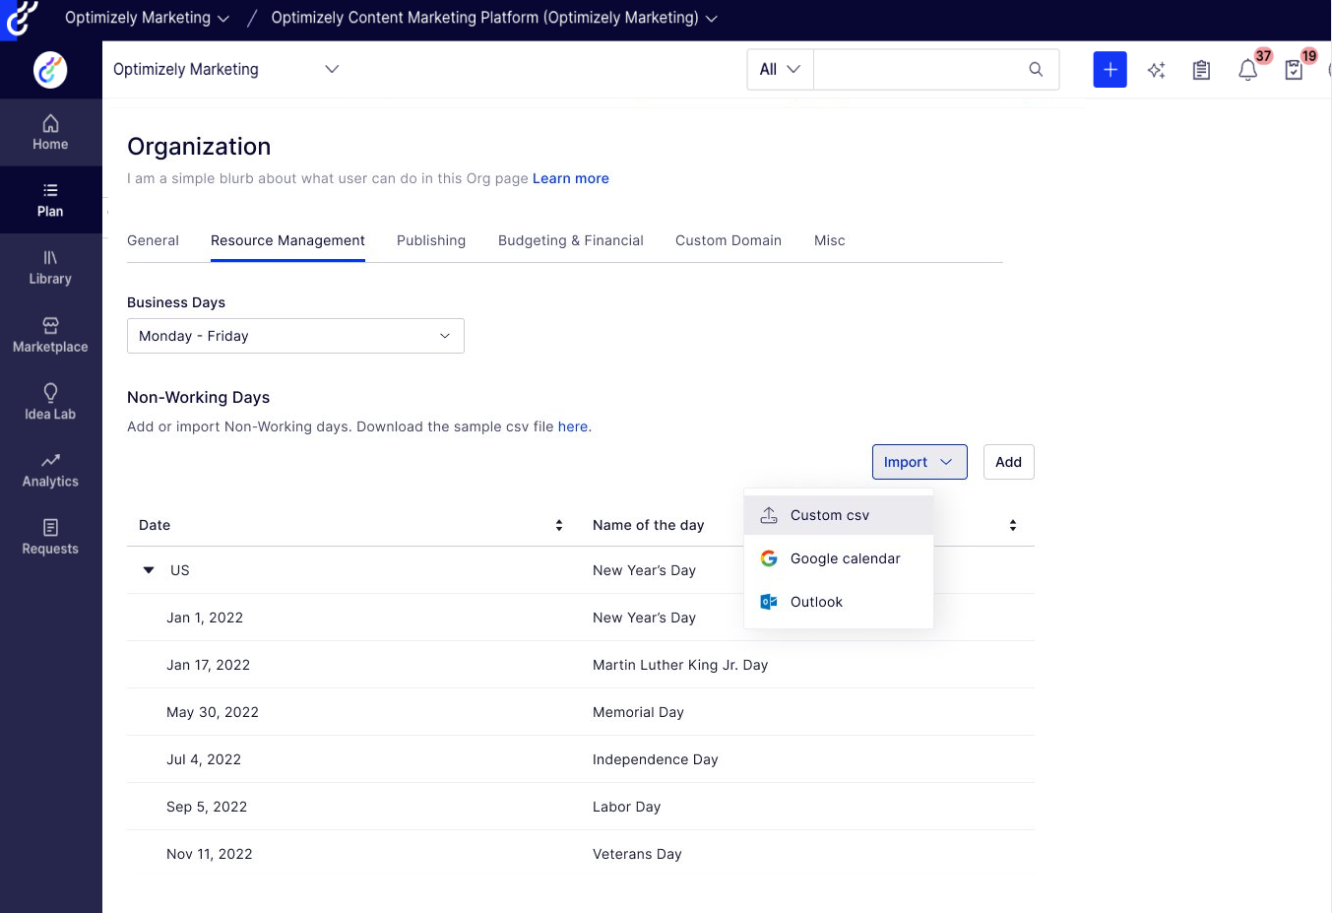Screen dimensions: 1332x913
Task: Open the Library section in sidebar
Action: [x=50, y=268]
